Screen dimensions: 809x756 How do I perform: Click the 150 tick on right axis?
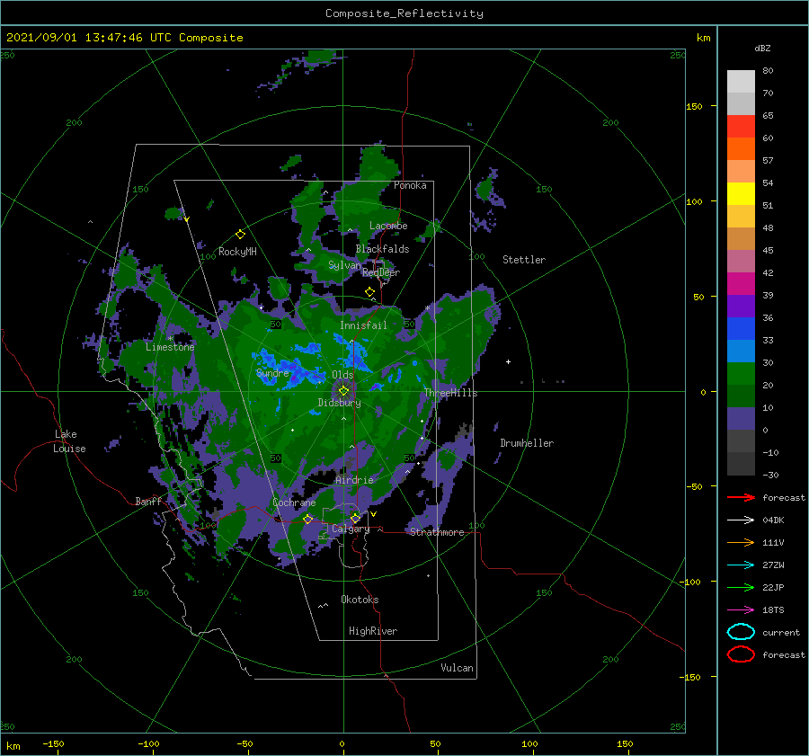(x=694, y=106)
